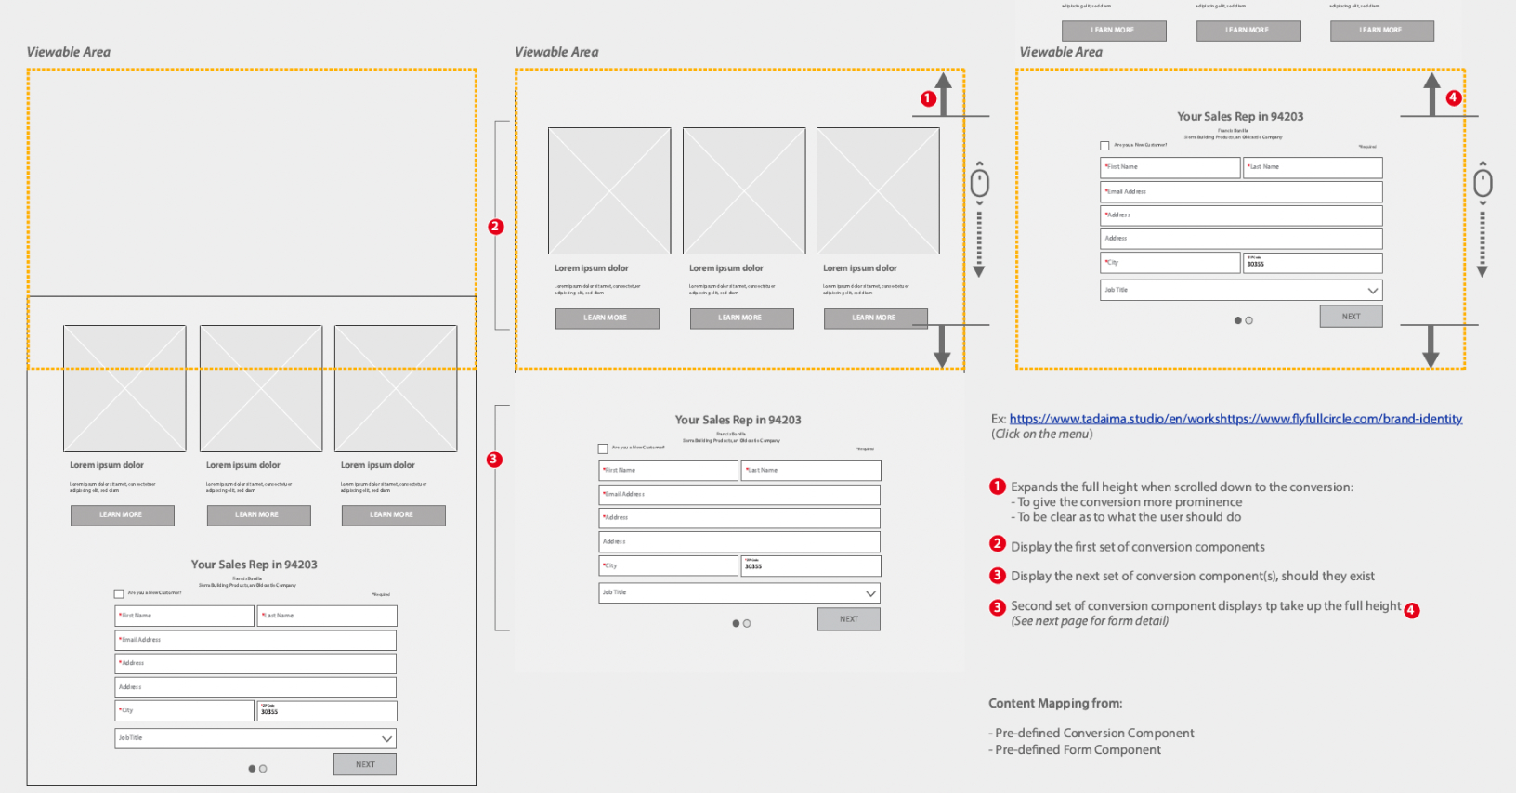This screenshot has height=793, width=1516.
Task: Click City field in right wireframe
Action: [x=1170, y=263]
